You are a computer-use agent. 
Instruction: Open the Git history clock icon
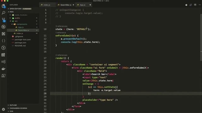click(3, 48)
